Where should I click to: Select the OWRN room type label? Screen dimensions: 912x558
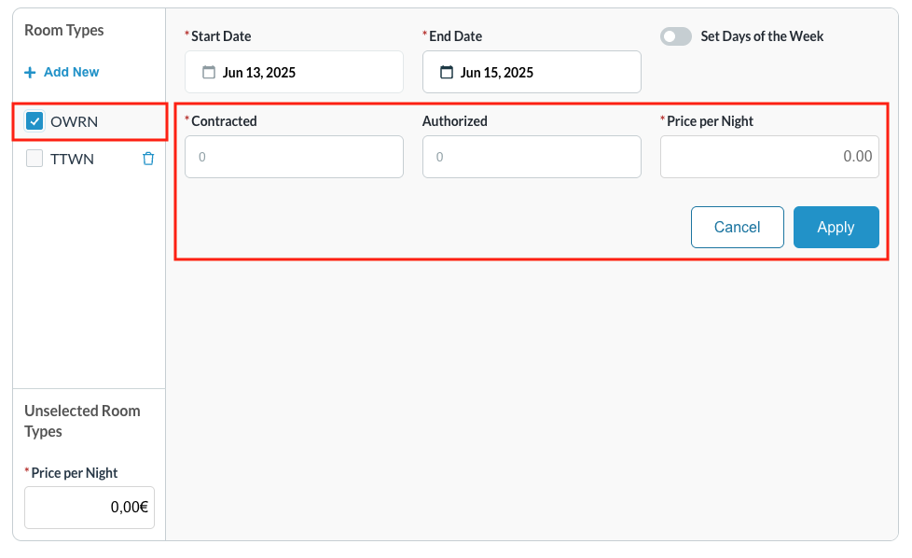click(x=74, y=121)
